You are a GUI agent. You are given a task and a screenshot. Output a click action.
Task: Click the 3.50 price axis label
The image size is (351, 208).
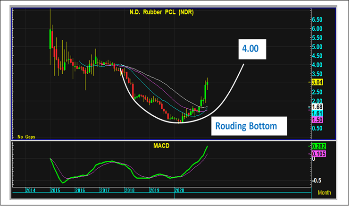[x=317, y=74]
